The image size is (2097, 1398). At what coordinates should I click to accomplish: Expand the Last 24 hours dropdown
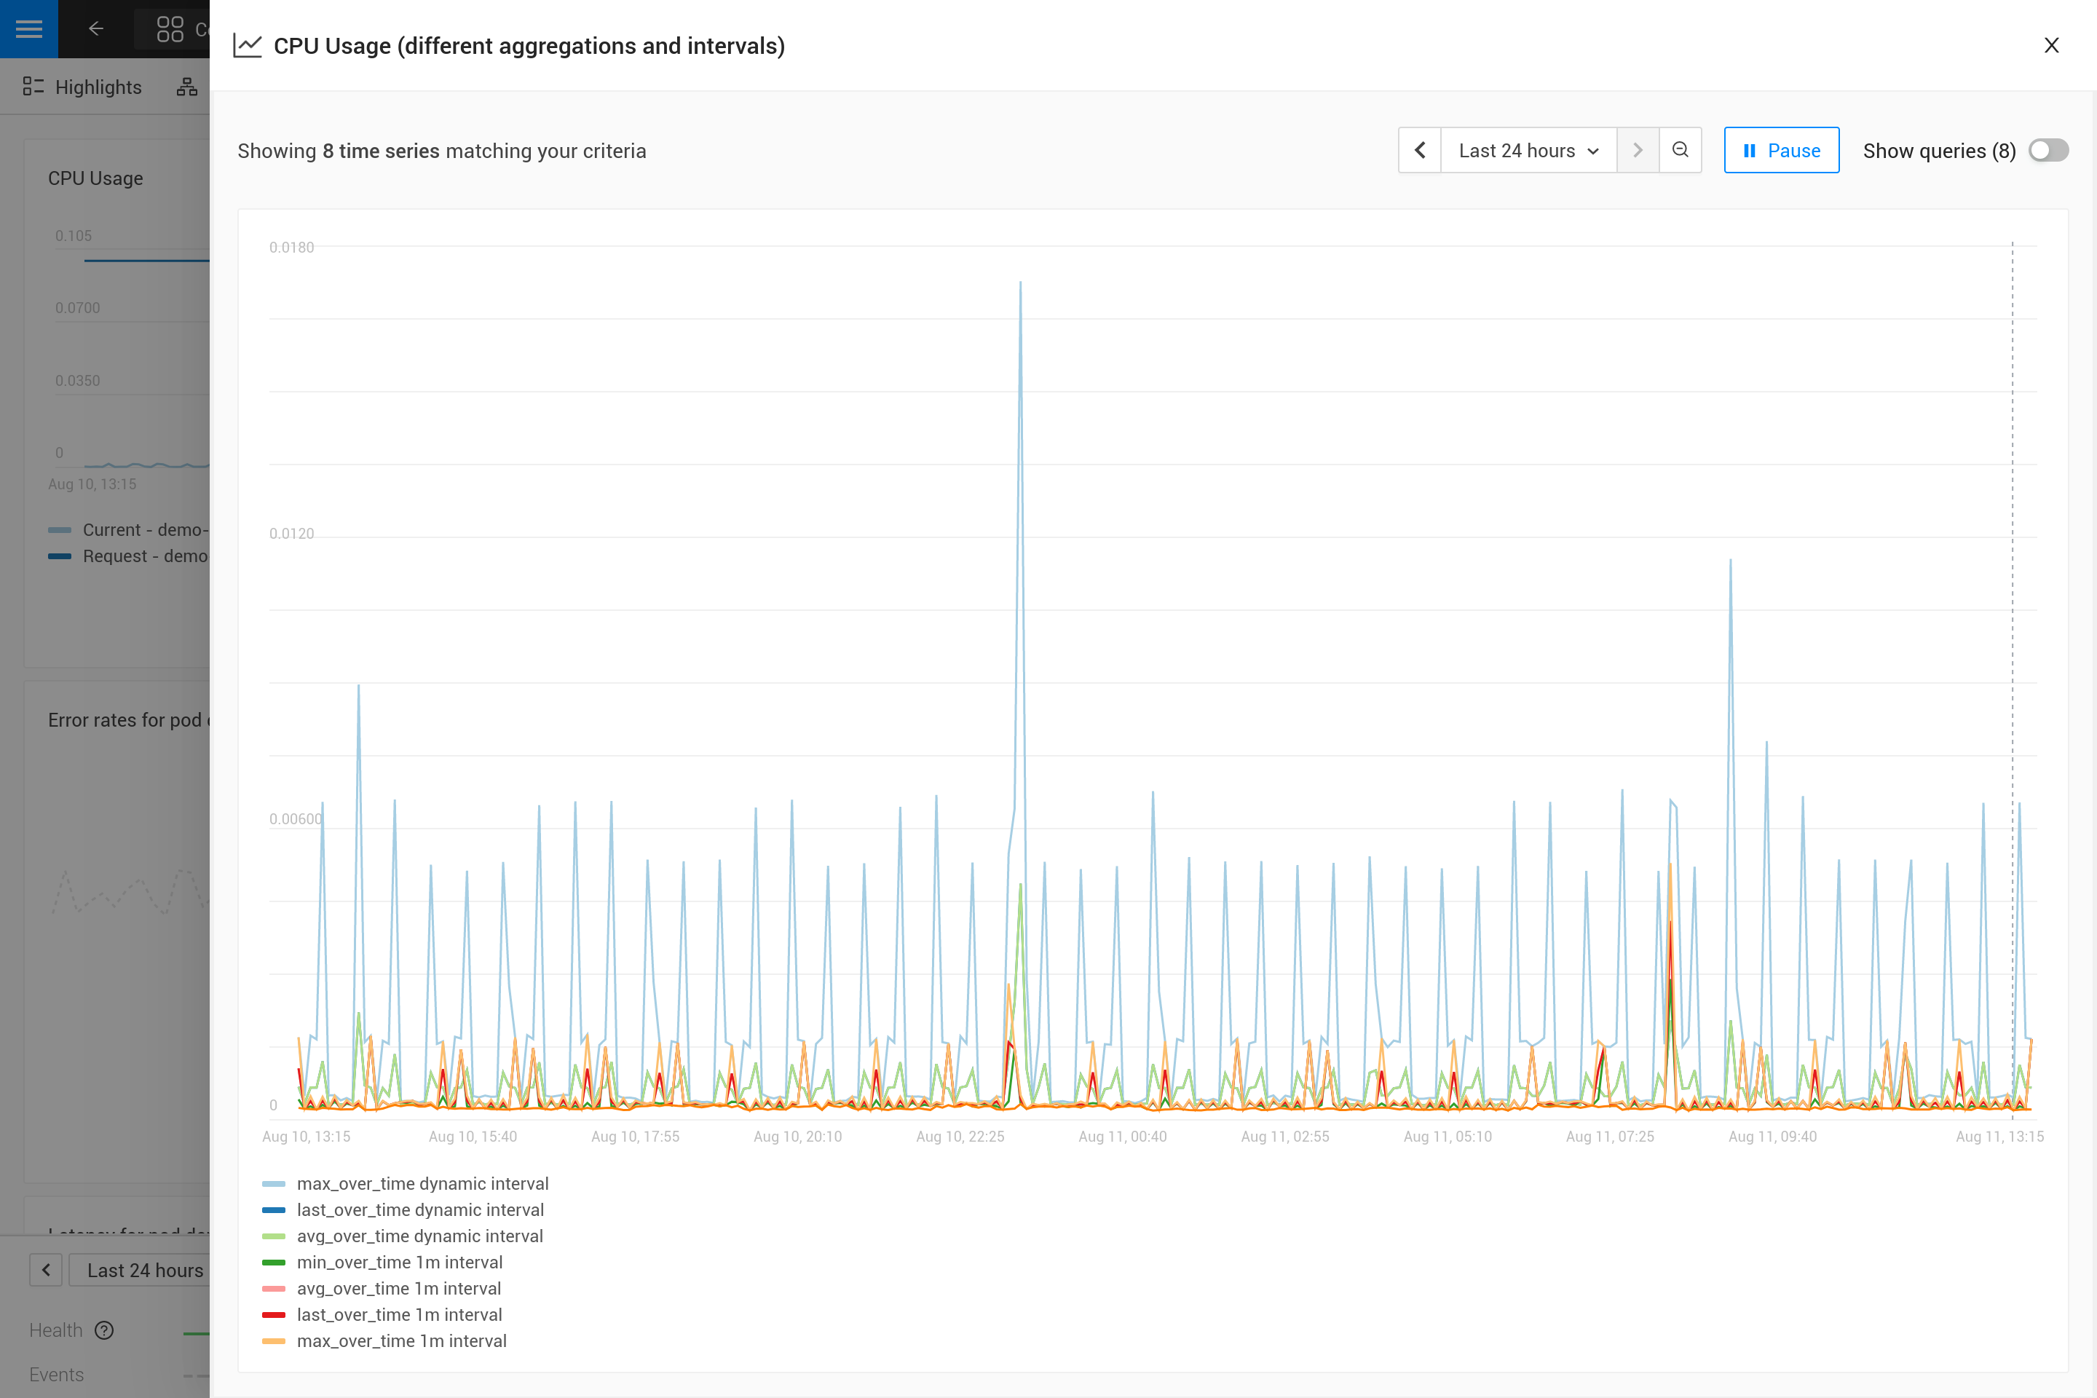[1528, 150]
